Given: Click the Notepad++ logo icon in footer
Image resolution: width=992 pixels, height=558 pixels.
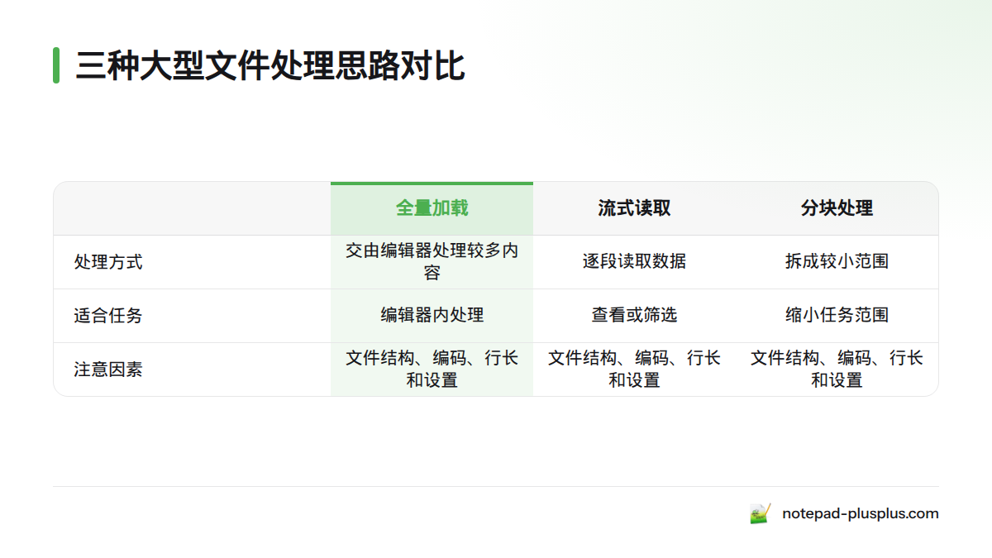Looking at the screenshot, I should (761, 513).
